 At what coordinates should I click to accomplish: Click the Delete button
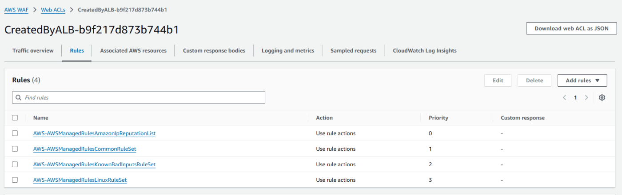(534, 80)
